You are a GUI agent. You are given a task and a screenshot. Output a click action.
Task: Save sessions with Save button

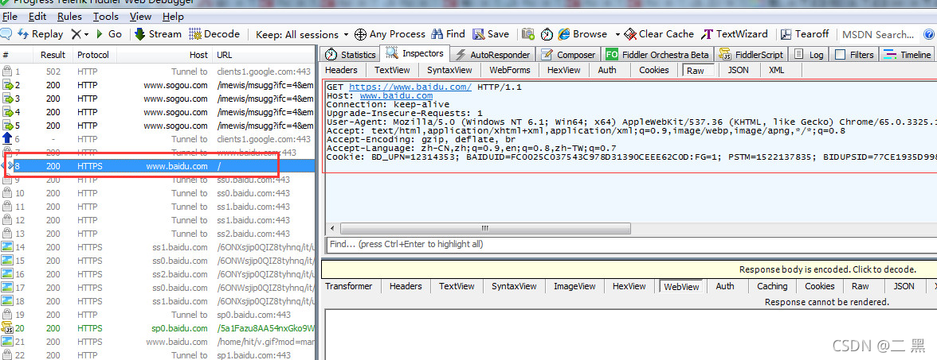point(491,34)
